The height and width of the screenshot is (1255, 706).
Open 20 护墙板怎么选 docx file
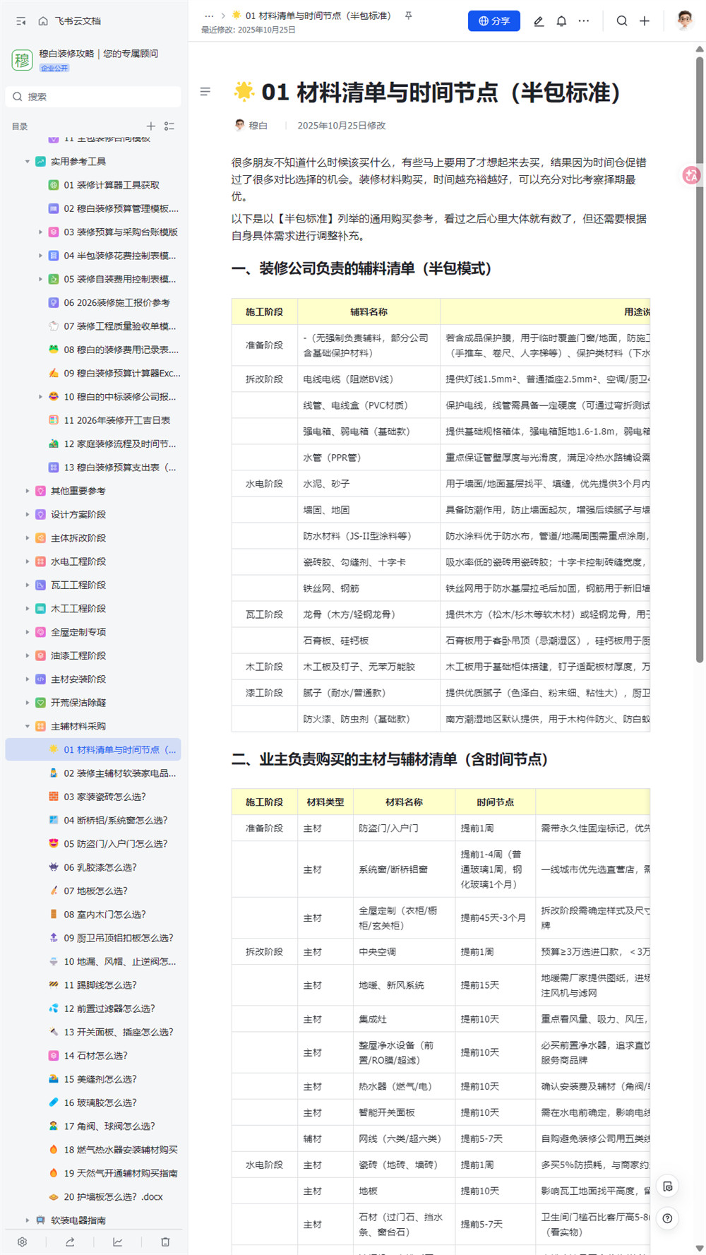[x=113, y=1197]
